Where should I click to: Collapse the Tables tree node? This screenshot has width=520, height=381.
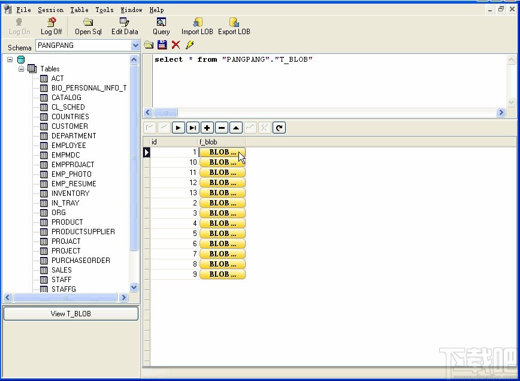tap(21, 68)
